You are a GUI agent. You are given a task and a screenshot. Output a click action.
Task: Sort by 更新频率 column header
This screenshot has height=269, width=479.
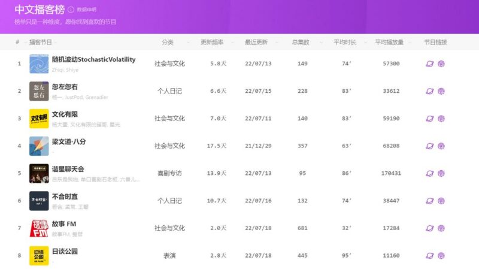tap(212, 42)
